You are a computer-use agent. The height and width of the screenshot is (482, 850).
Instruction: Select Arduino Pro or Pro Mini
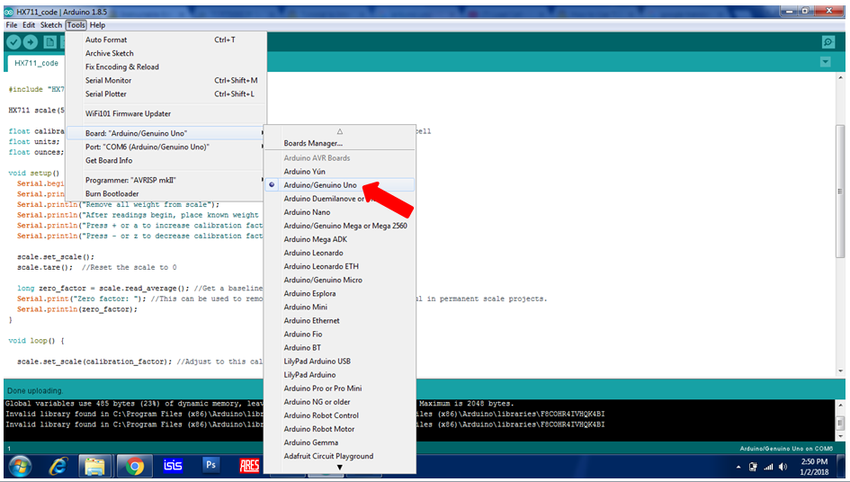[x=340, y=388]
